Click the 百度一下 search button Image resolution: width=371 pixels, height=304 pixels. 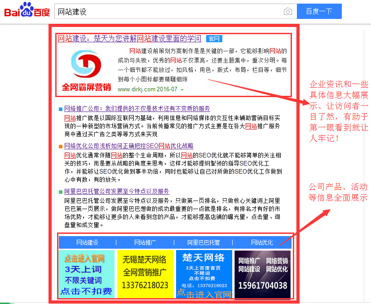pos(319,11)
